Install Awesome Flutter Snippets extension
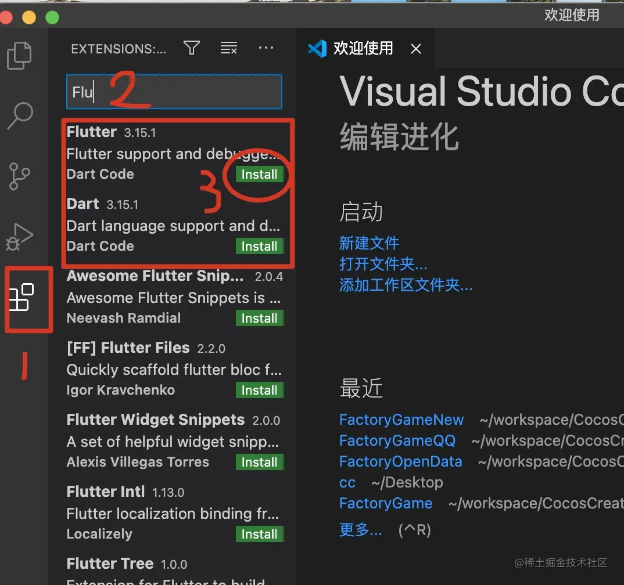Image resolution: width=624 pixels, height=585 pixels. point(260,318)
